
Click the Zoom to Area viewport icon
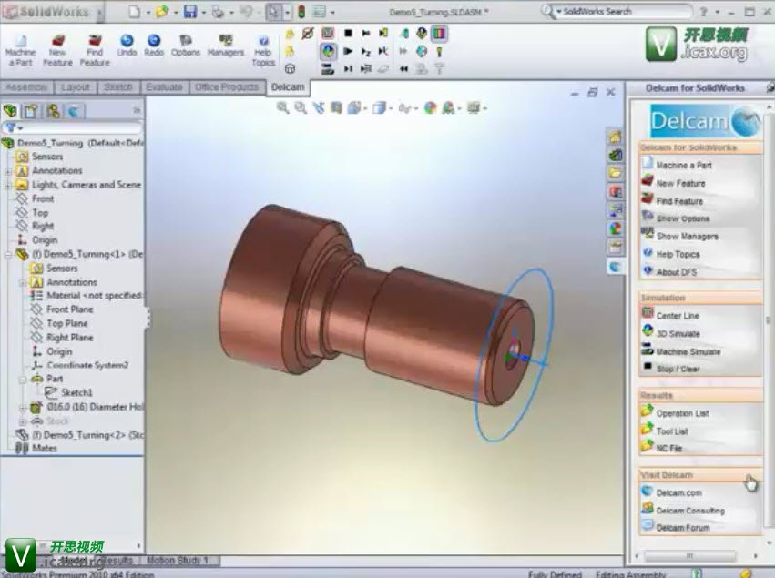click(x=300, y=107)
